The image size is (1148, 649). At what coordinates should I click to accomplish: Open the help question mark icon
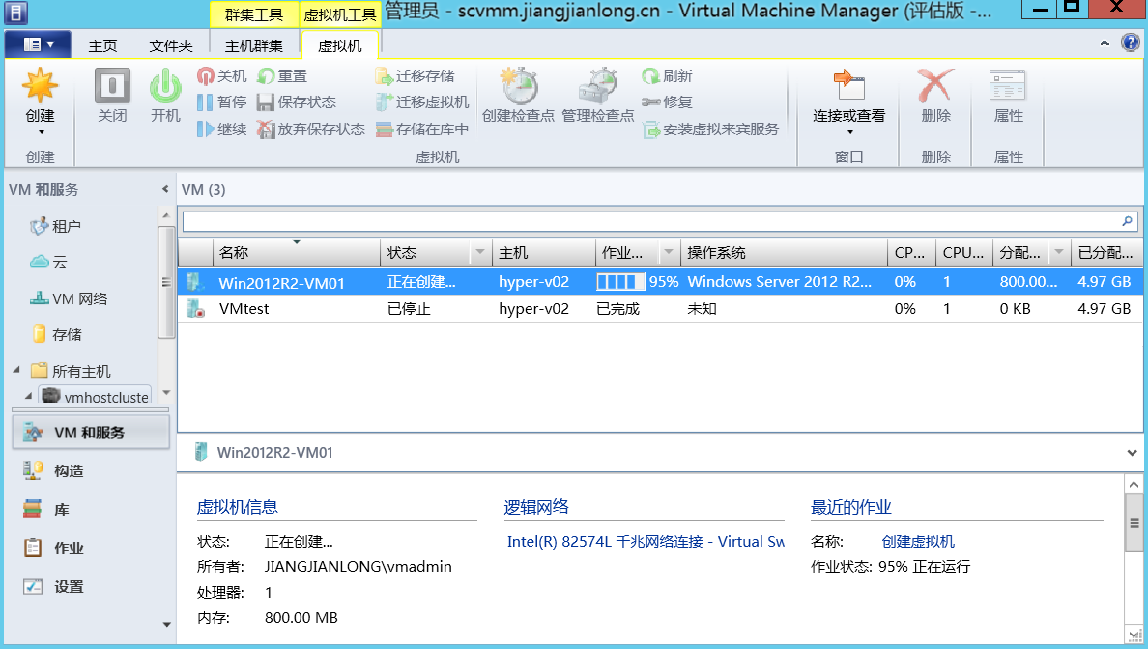pos(1131,42)
